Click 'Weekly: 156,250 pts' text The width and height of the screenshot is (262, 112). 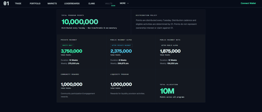click(x=169, y=63)
